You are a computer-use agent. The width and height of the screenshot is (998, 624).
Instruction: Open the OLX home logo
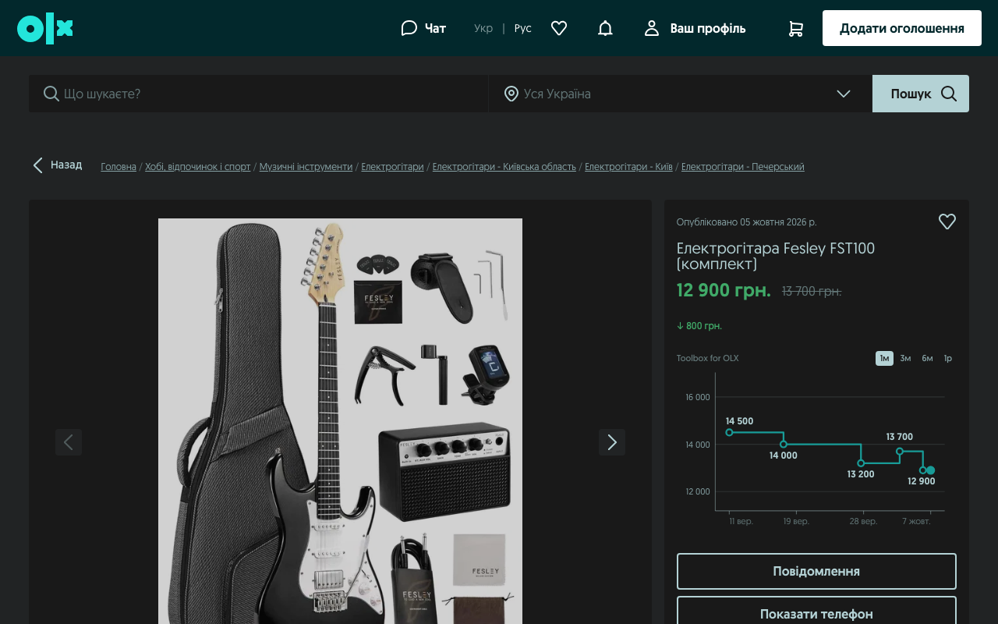coord(45,29)
